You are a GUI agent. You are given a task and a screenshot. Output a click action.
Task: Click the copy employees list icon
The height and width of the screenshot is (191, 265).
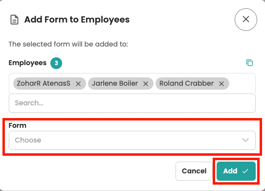(249, 63)
